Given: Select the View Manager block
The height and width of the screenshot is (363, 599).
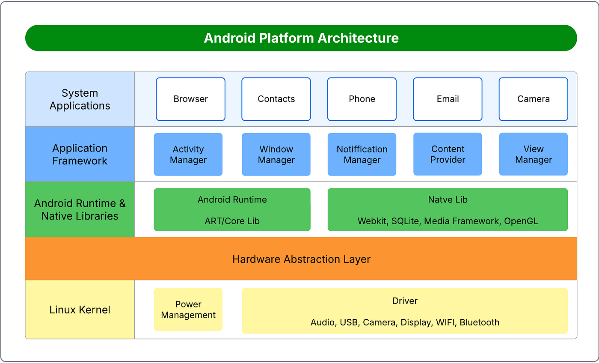Looking at the screenshot, I should (534, 154).
